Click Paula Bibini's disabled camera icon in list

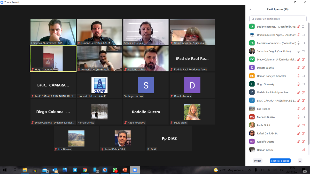coord(304,125)
